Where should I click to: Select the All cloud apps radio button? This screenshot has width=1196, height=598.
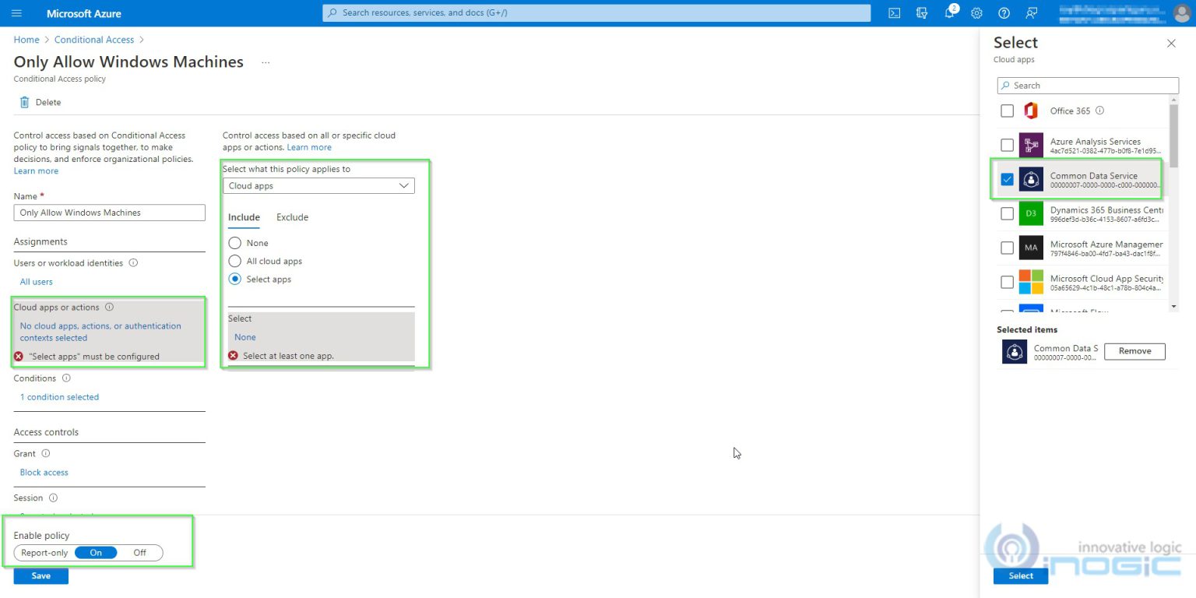[x=234, y=261]
